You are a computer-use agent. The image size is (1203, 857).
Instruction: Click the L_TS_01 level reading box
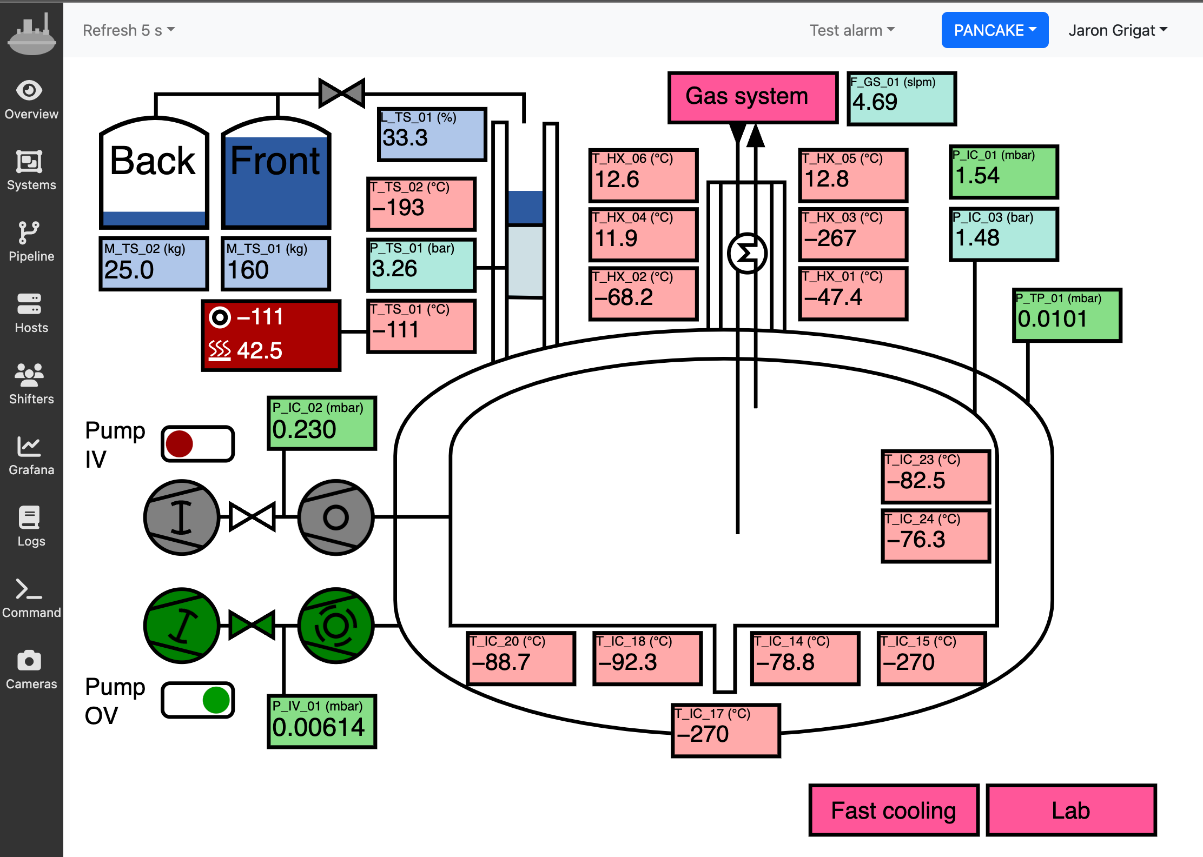point(432,134)
